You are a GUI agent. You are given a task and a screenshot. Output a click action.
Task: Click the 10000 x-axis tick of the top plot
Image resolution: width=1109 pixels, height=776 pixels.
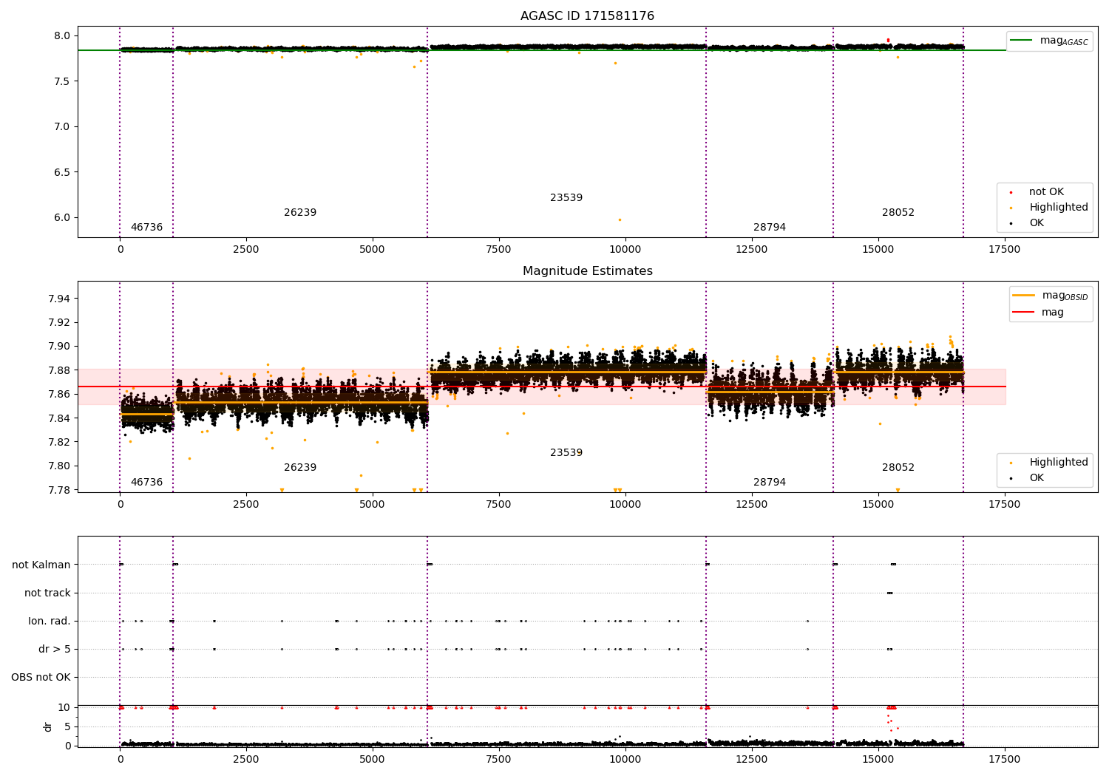coord(625,250)
